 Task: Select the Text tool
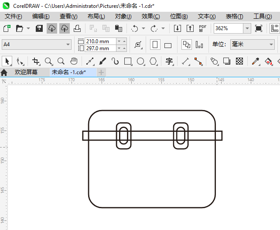pos(169,61)
